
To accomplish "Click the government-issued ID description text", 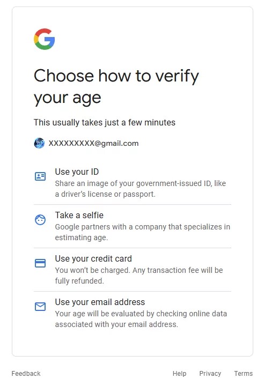I will pos(140,189).
